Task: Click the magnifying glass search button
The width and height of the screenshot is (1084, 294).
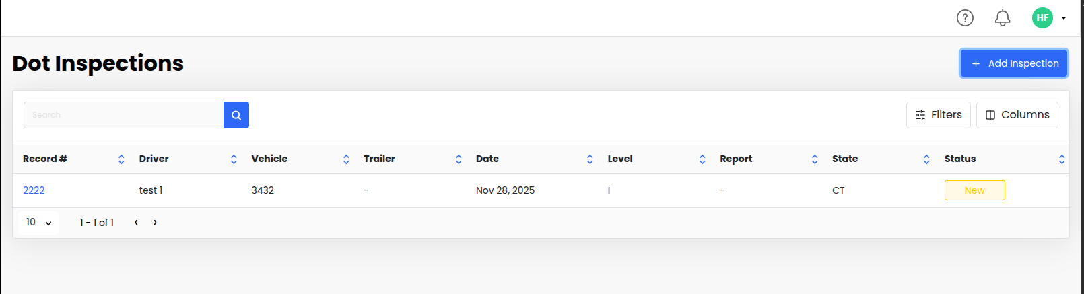Action: point(236,115)
